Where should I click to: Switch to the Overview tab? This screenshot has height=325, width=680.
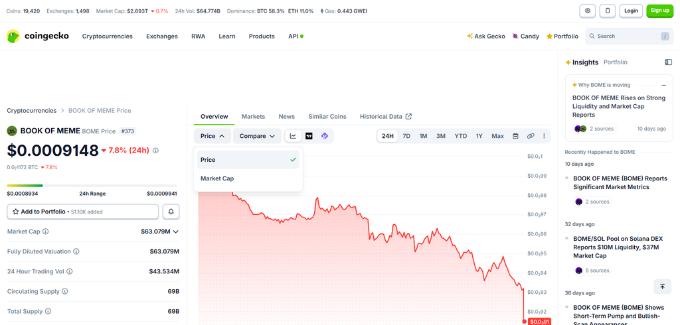pyautogui.click(x=214, y=117)
